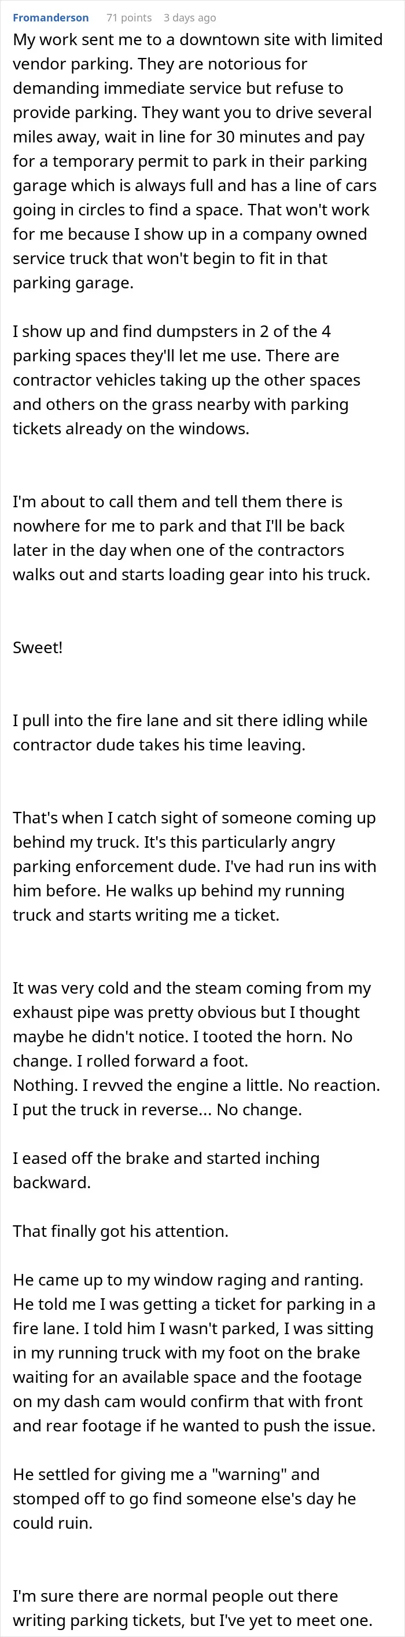Click the paragraph about angry parking enforcement dude

pos(194,866)
